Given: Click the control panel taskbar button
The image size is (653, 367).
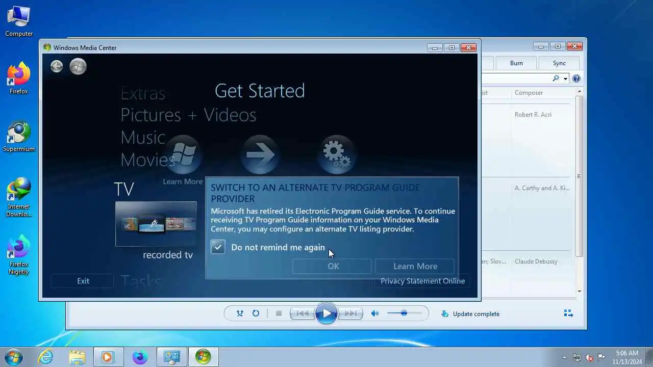Looking at the screenshot, I should [x=171, y=357].
